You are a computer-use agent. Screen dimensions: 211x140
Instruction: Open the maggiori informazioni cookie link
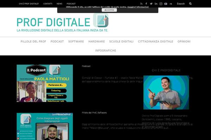138,7
